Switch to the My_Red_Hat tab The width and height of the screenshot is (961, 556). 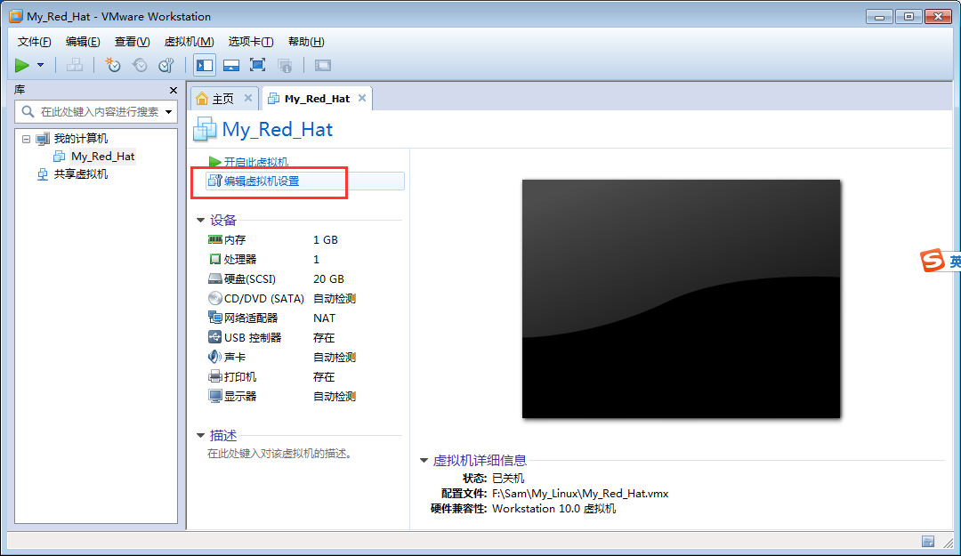pos(316,99)
